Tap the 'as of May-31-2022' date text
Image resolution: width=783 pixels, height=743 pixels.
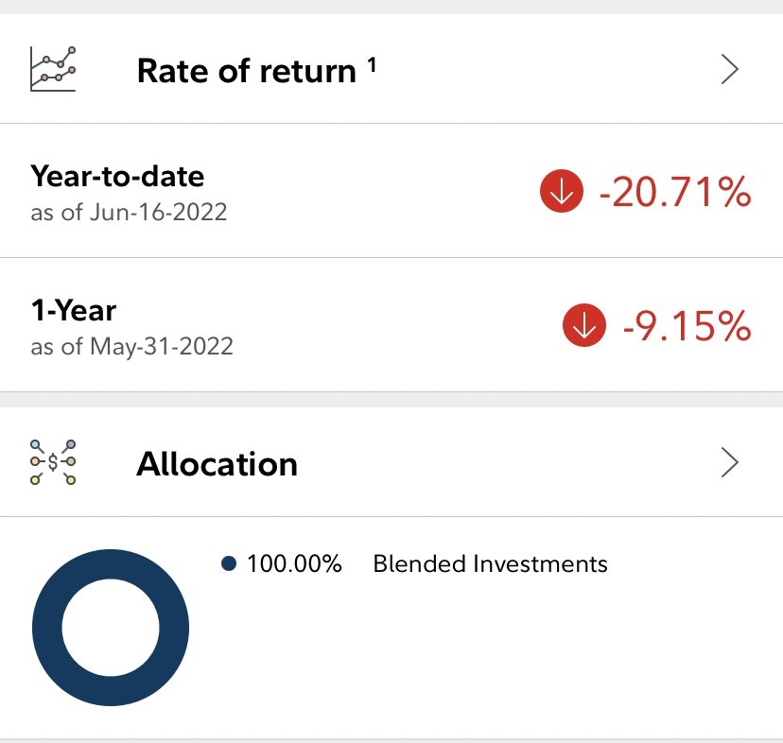(x=131, y=347)
